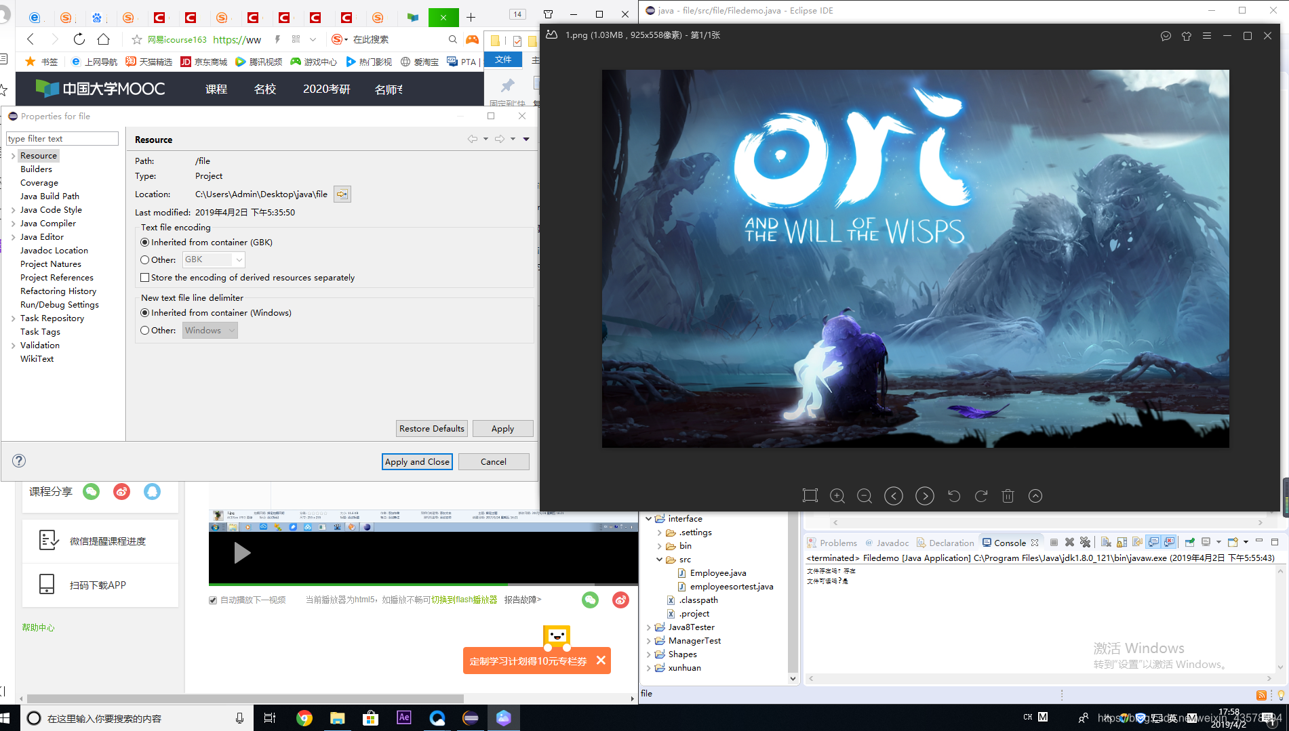
Task: Click the browser horizontal scrollbar
Action: point(245,698)
